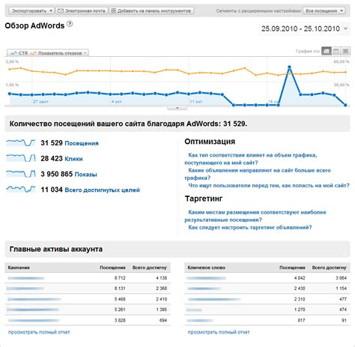Click the Клики sparkline thumbnail
Viewport: 355px width, 347px height.
point(21,158)
